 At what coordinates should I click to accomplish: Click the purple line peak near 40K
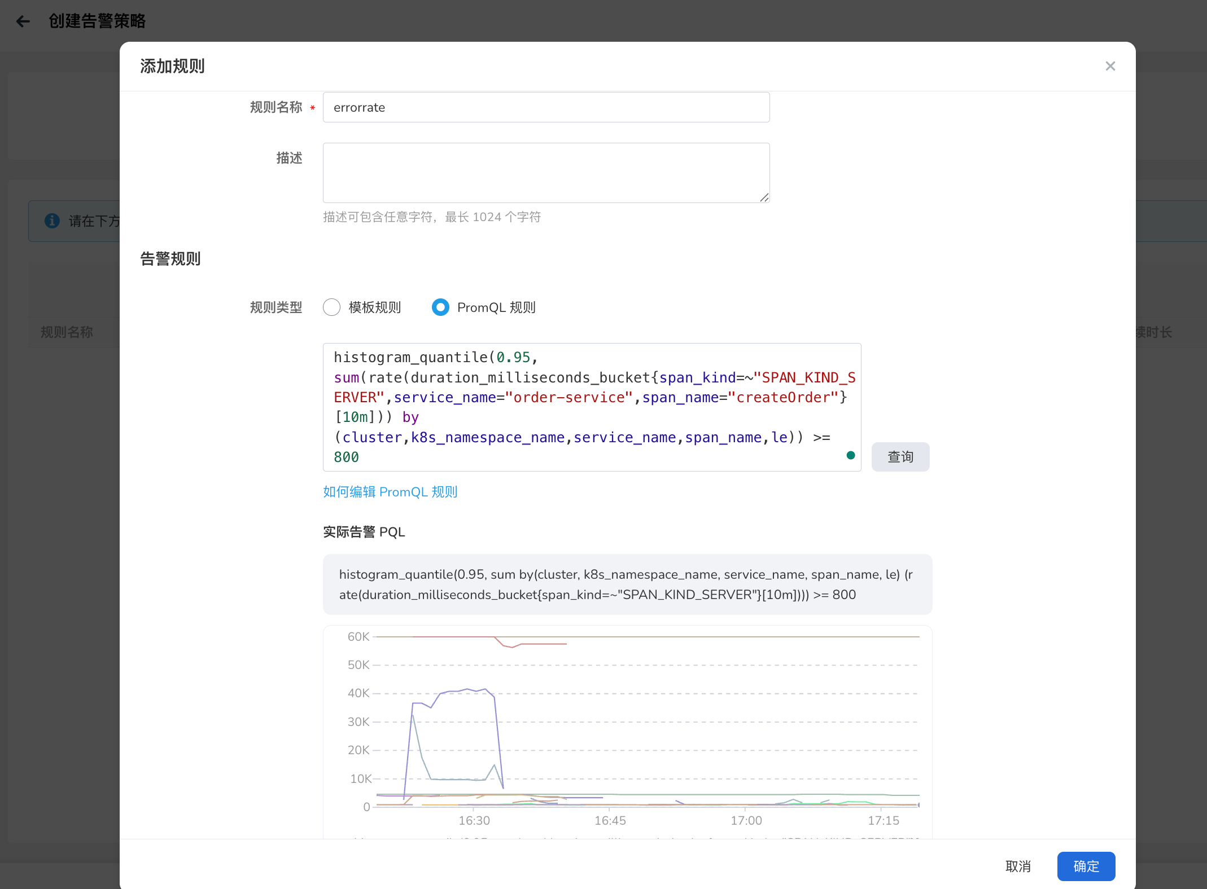[467, 689]
